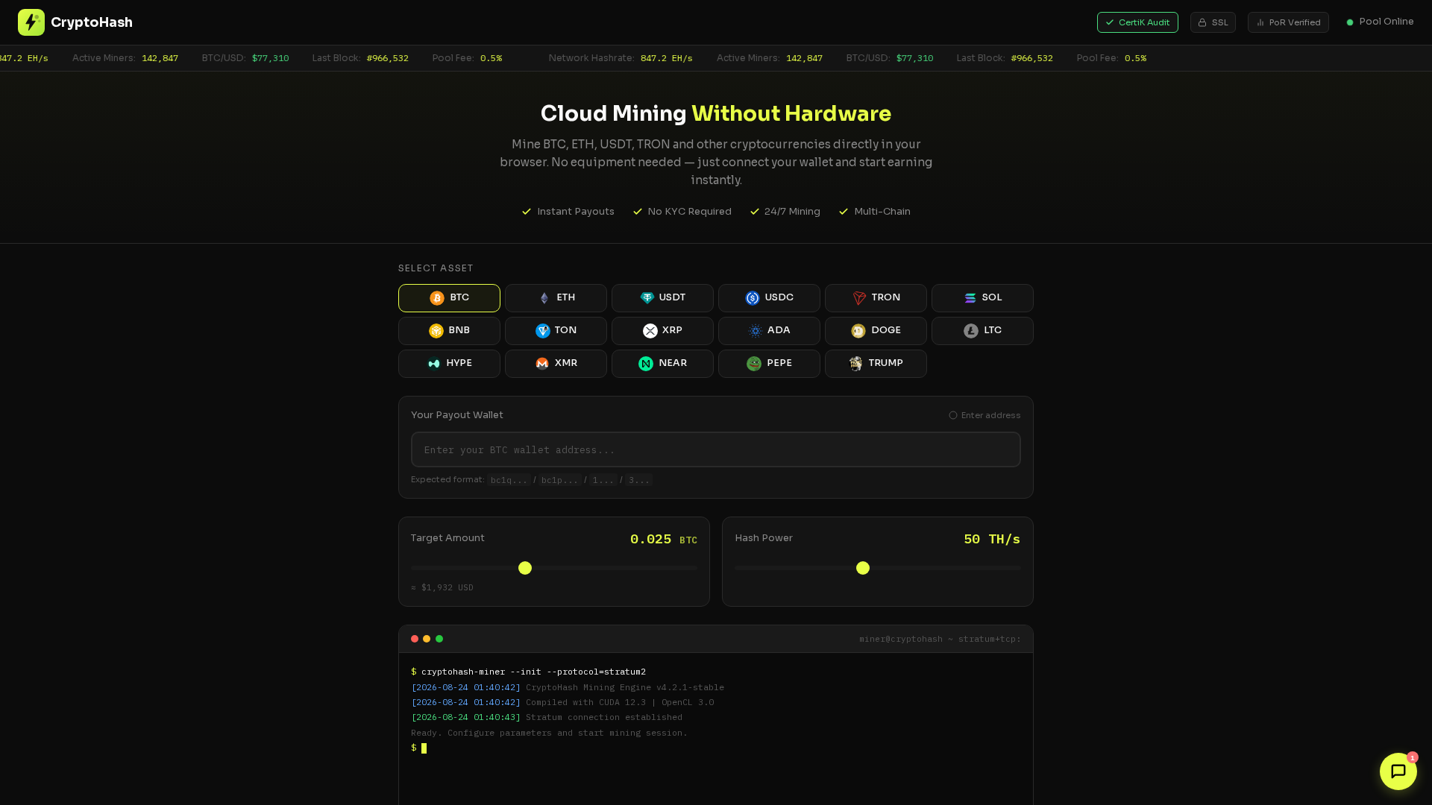This screenshot has height=805, width=1432.
Task: Click the orange Monero icon in XMR
Action: 542,364
